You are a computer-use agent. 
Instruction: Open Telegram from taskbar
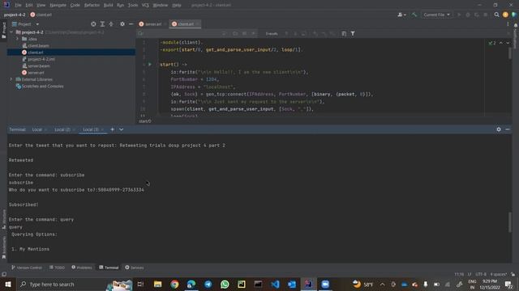click(208, 284)
